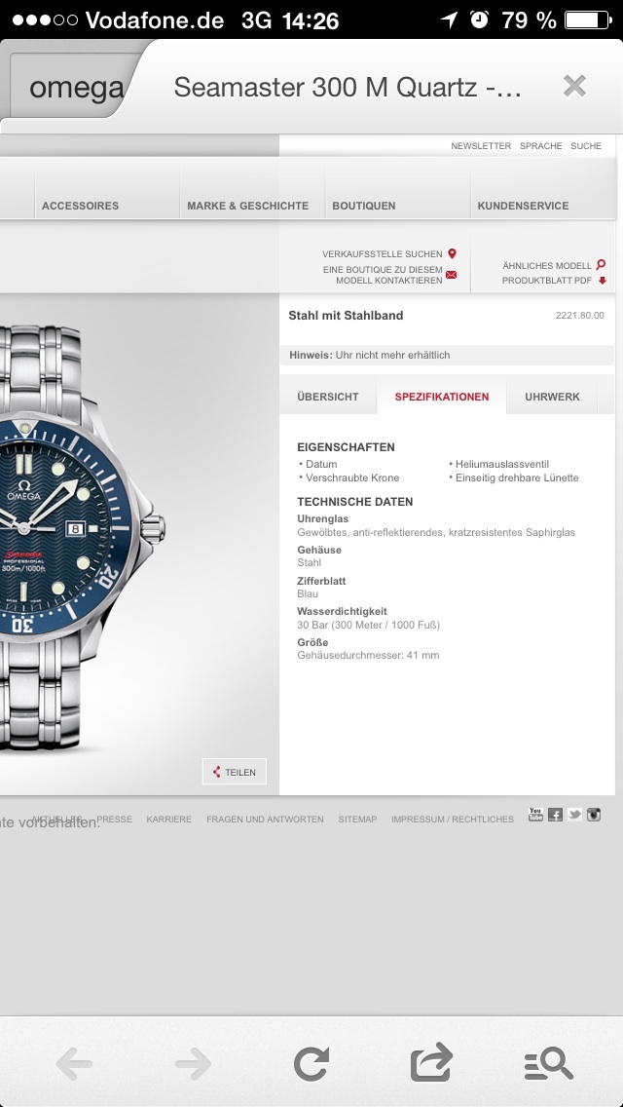The height and width of the screenshot is (1107, 623).
Task: Click the Teilen share button
Action: (235, 772)
